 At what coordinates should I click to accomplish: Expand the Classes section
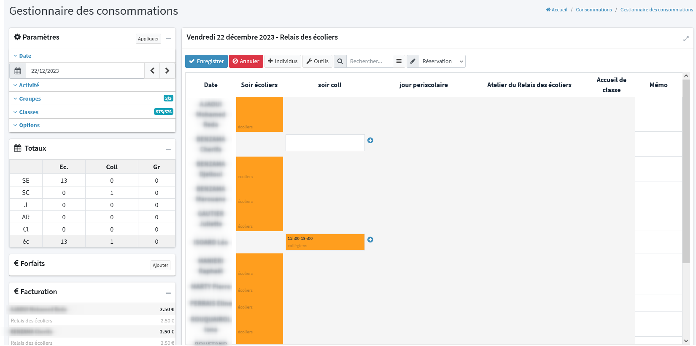pyautogui.click(x=28, y=112)
